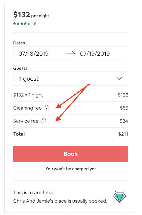The width and height of the screenshot is (142, 215).
Task: Click the $55 cleaning fee amount
Action: pos(124,108)
